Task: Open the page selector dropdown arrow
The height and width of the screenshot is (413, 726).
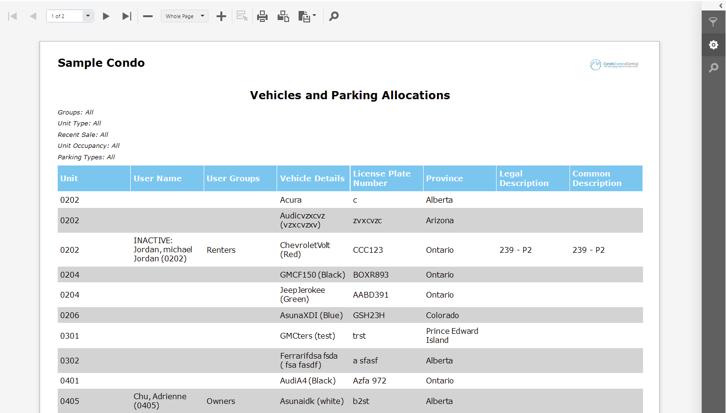Action: [87, 16]
